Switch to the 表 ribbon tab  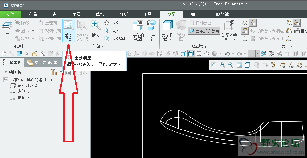coord(55,14)
